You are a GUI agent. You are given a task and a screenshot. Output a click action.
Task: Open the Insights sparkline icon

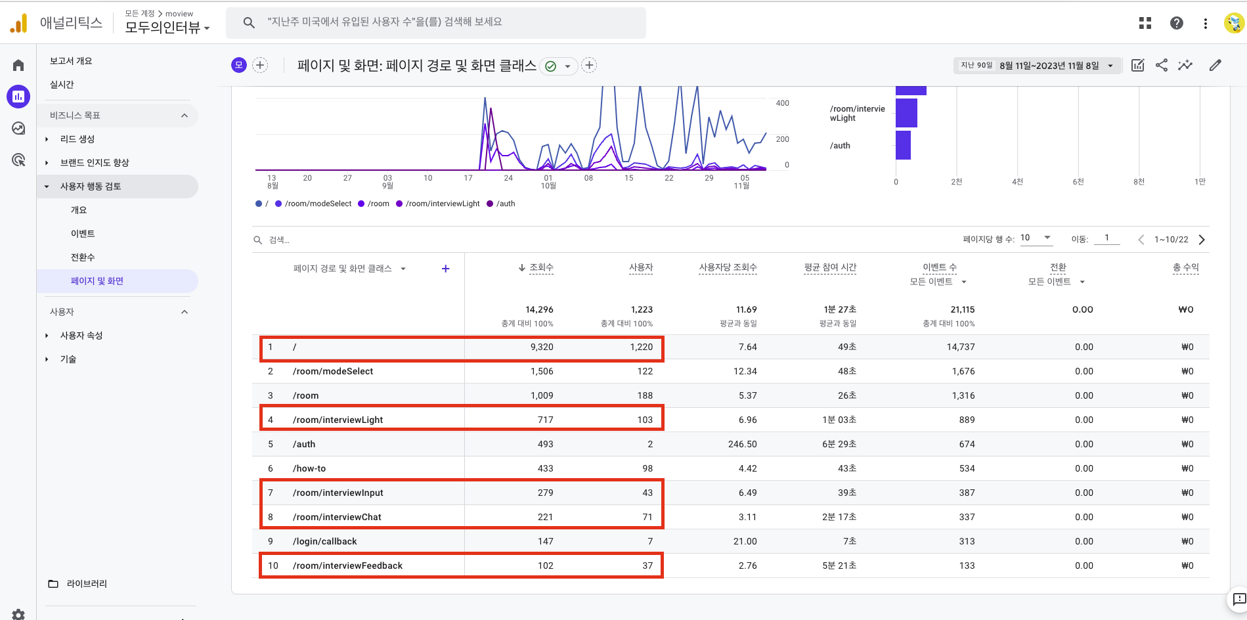click(x=1185, y=65)
